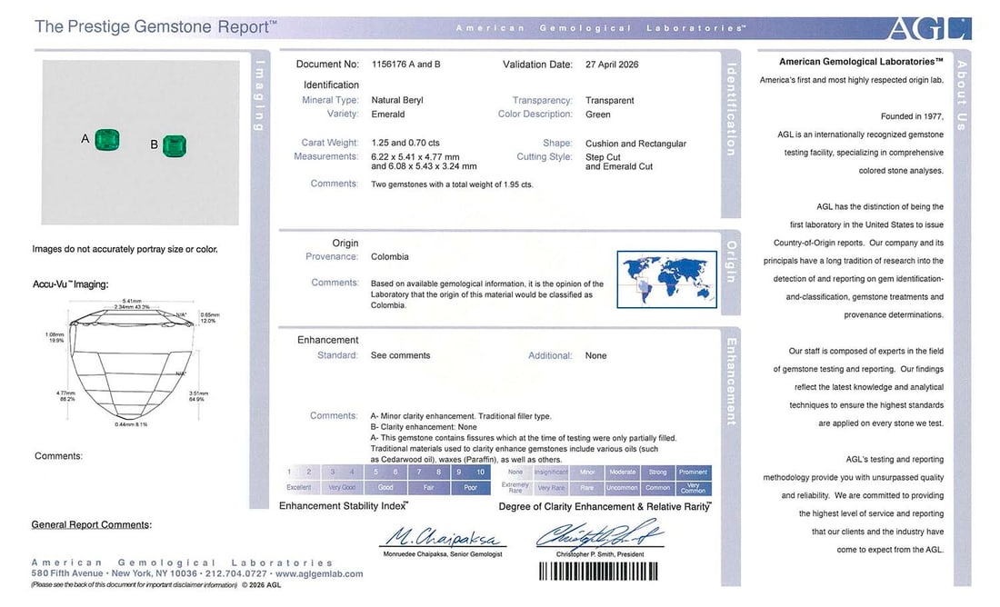Select the Prominent clarity enhancement cell
The height and width of the screenshot is (607, 1000).
[x=694, y=473]
